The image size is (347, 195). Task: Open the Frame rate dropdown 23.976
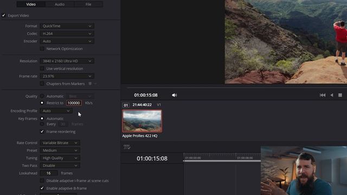click(67, 76)
